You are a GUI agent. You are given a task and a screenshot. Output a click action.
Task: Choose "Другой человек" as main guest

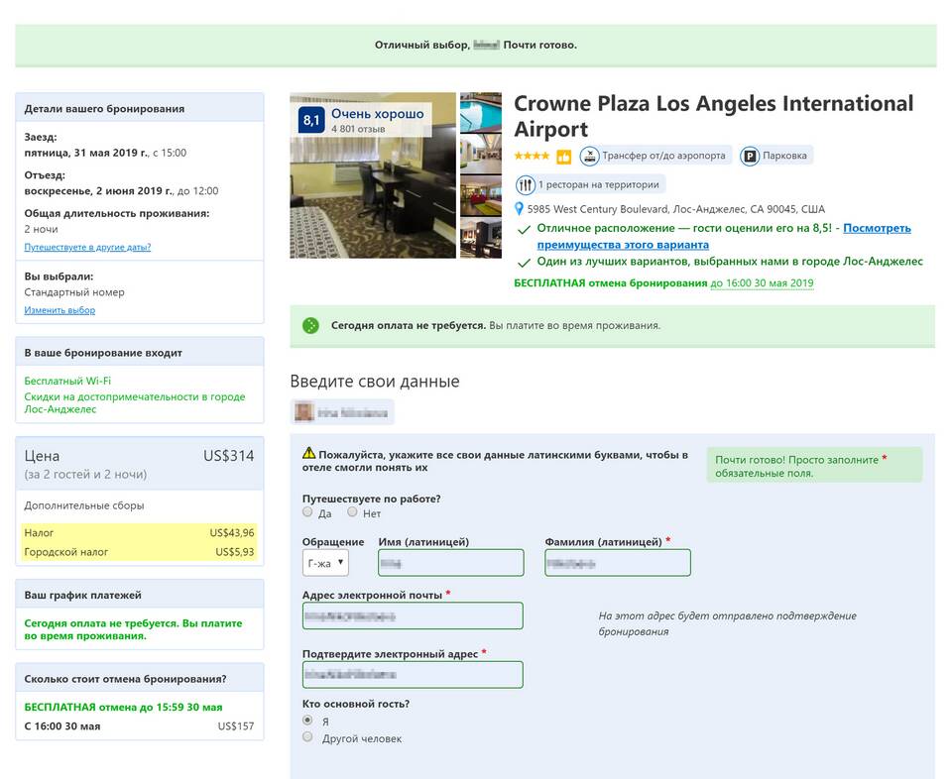pos(307,737)
